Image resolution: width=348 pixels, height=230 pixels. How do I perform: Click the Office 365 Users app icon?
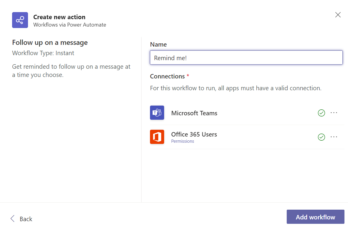(157, 137)
